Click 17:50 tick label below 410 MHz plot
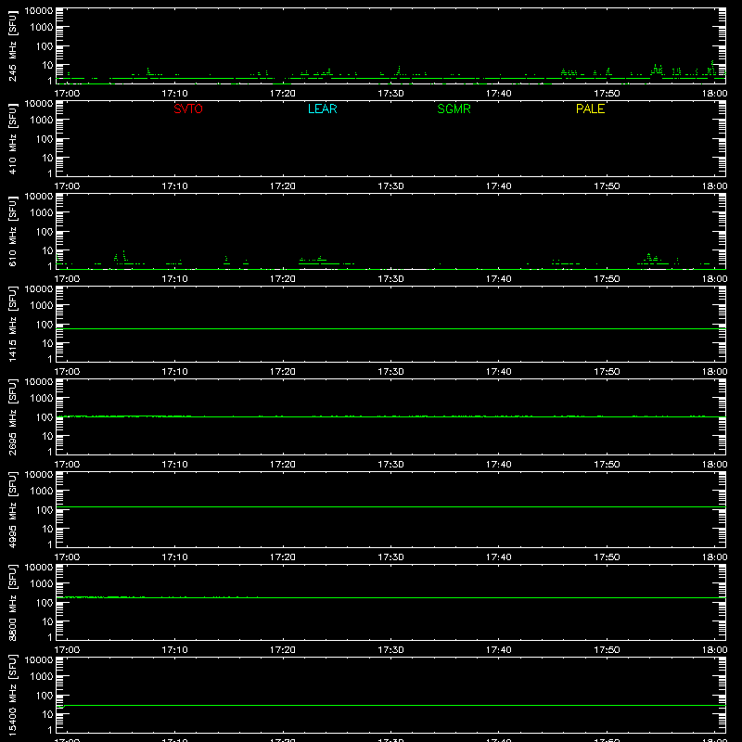This screenshot has width=742, height=742. (607, 186)
